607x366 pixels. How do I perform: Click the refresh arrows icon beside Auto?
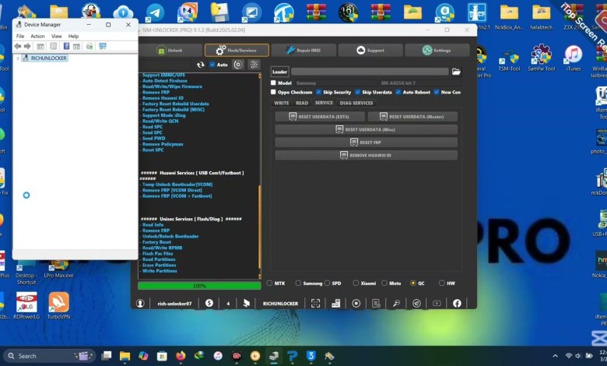point(201,65)
